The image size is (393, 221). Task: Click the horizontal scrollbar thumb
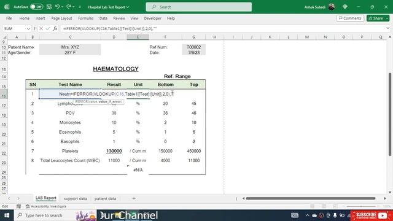[x=311, y=198]
